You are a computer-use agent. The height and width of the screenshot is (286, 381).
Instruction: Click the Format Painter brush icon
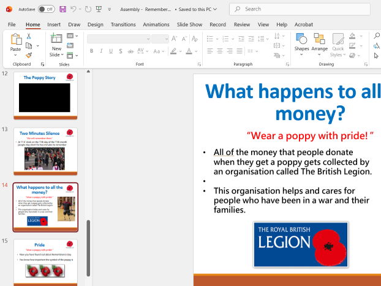(29, 55)
